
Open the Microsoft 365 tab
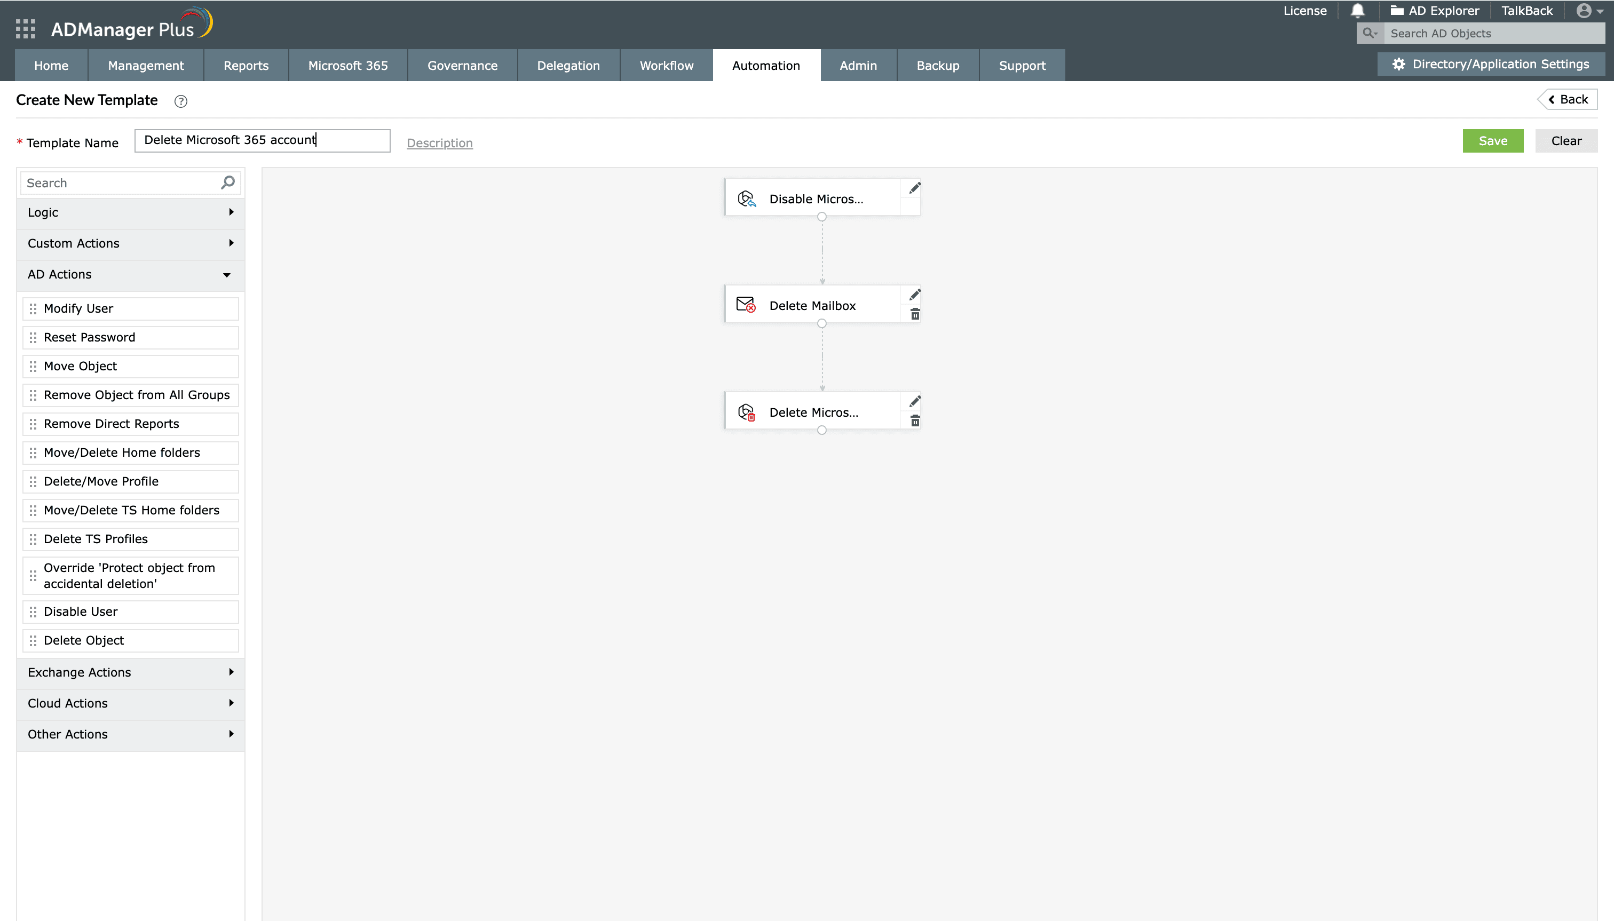coord(347,65)
